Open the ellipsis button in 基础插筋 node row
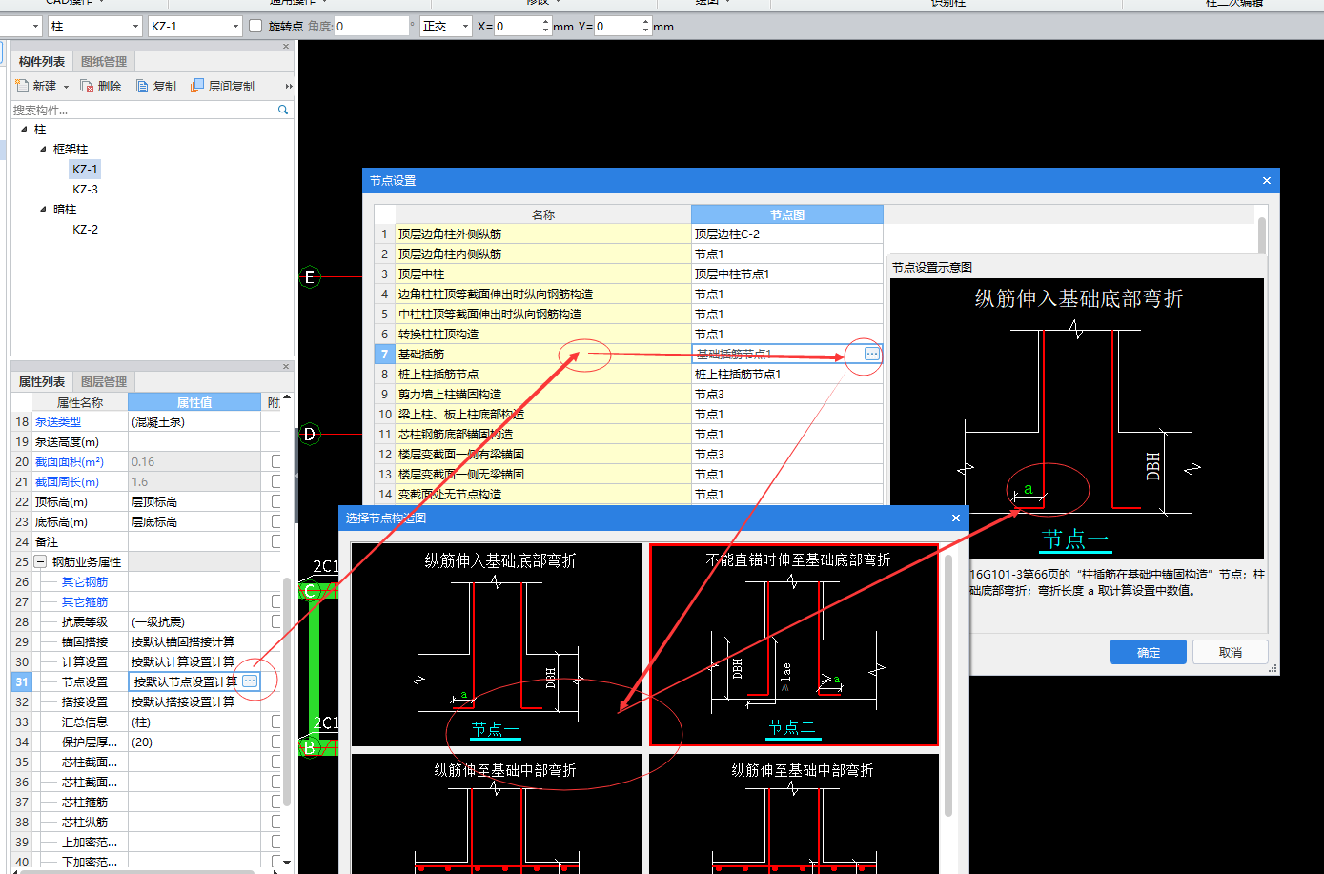 [871, 354]
